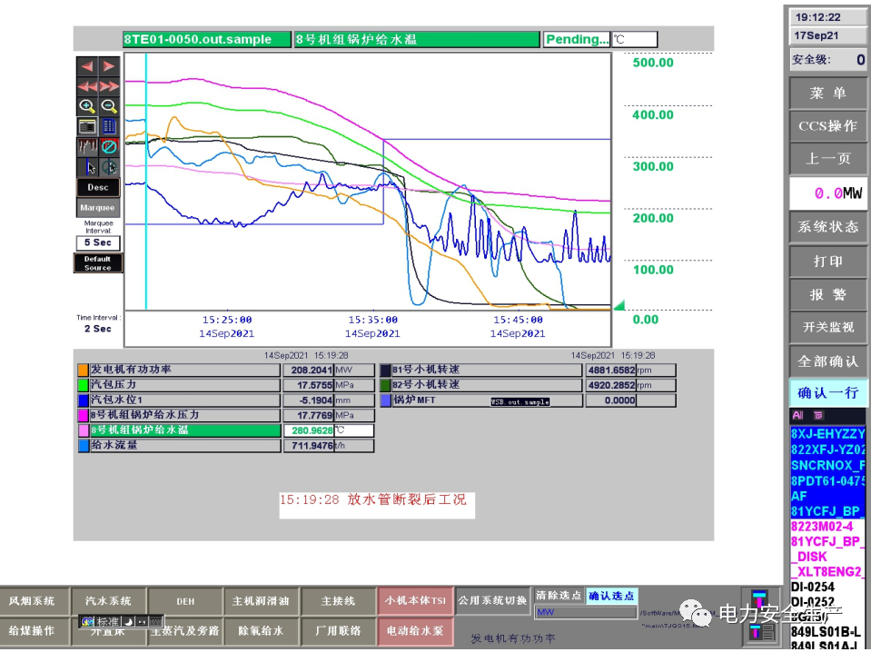Select the 81号小机转速 trend row
871x652 pixels.
pos(487,370)
